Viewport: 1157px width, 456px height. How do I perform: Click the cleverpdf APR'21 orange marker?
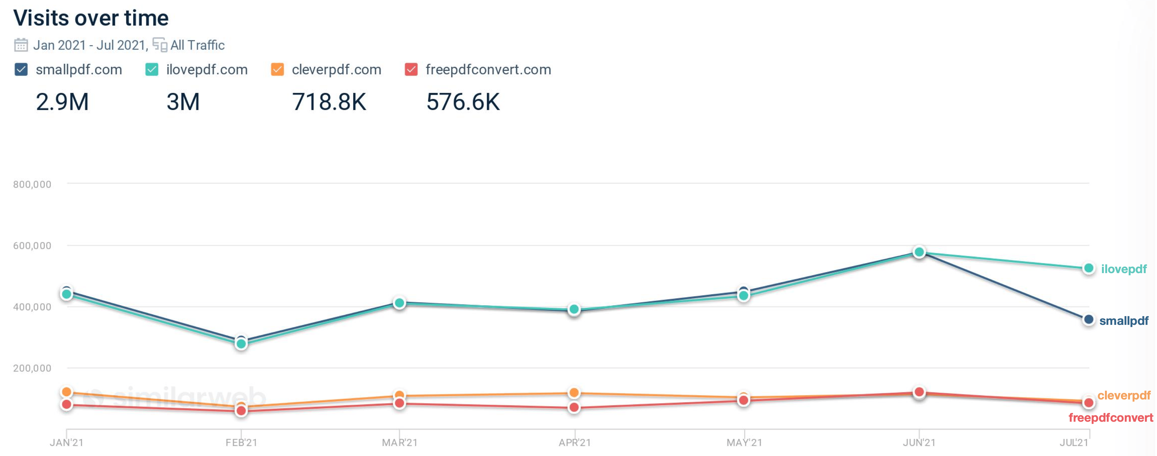pyautogui.click(x=574, y=393)
